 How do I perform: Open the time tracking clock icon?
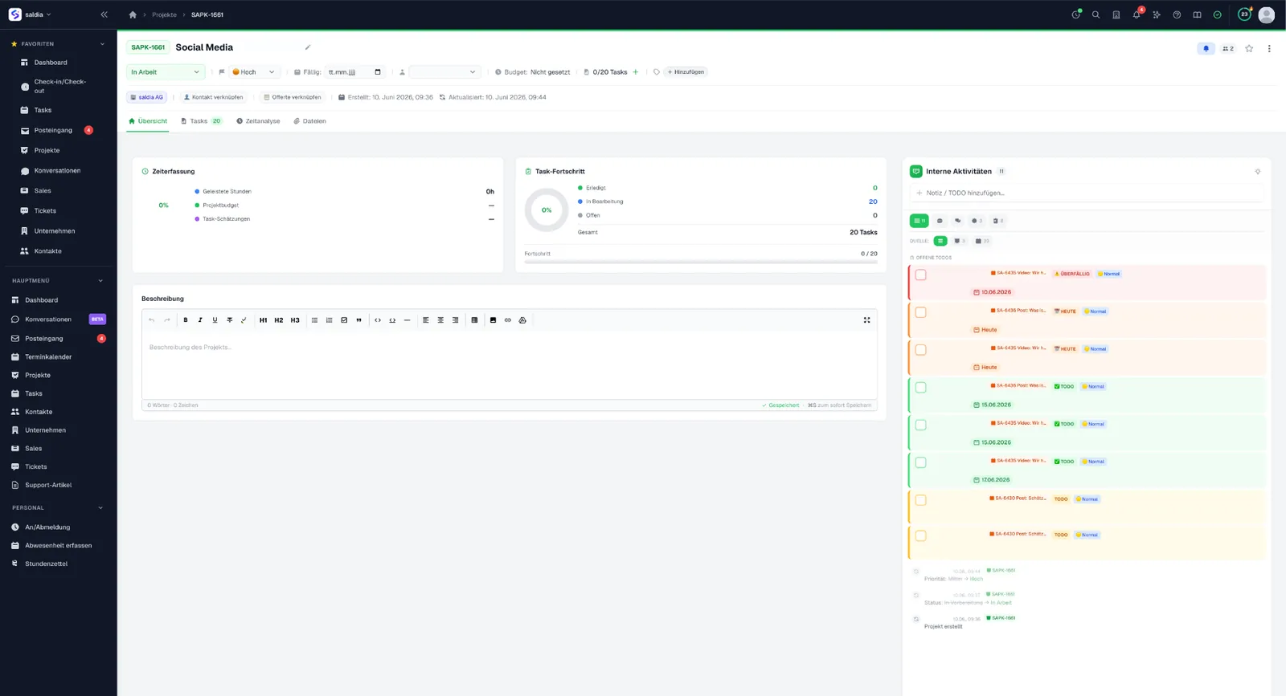click(1075, 14)
